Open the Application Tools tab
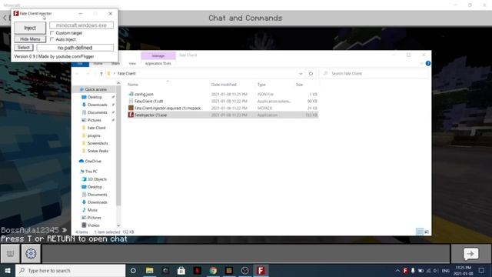This screenshot has width=492, height=277. point(158,63)
